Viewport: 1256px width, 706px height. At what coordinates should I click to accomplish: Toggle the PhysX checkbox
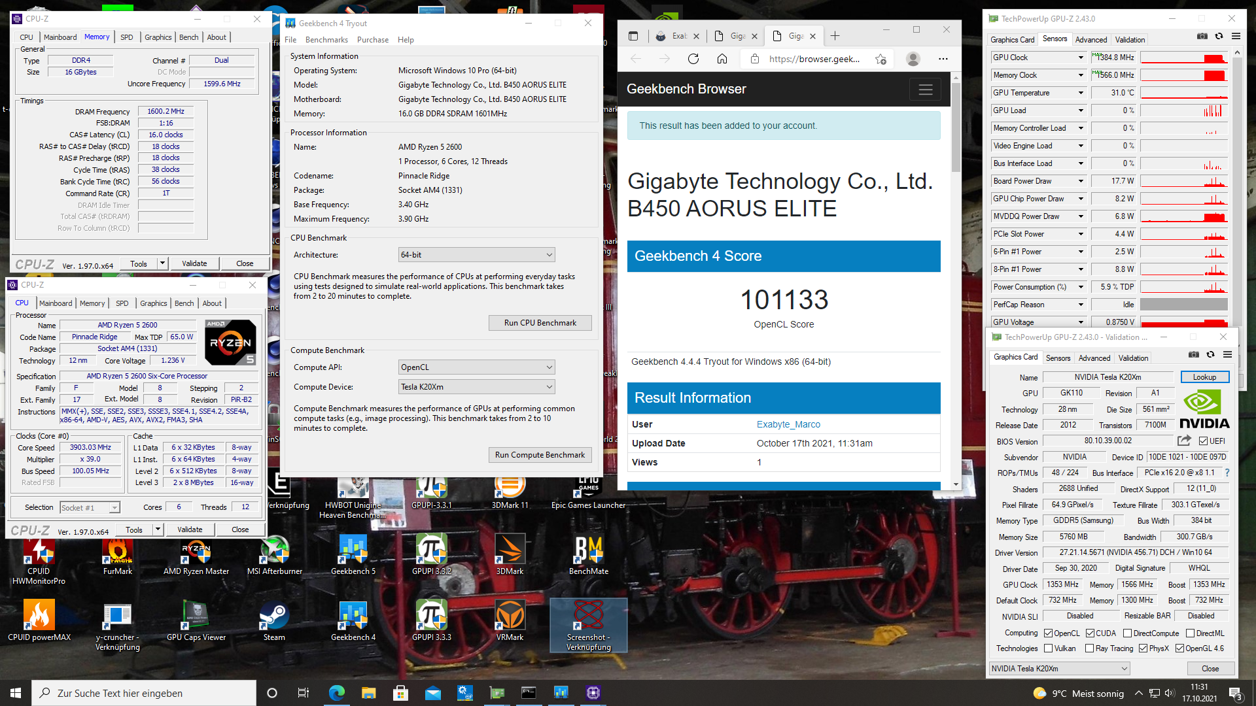(x=1143, y=648)
